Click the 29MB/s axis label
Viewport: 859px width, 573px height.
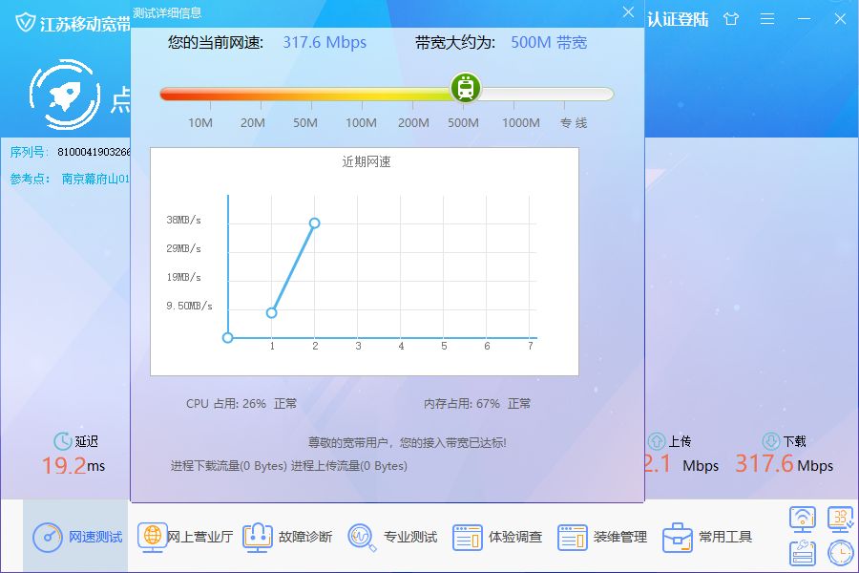click(183, 248)
